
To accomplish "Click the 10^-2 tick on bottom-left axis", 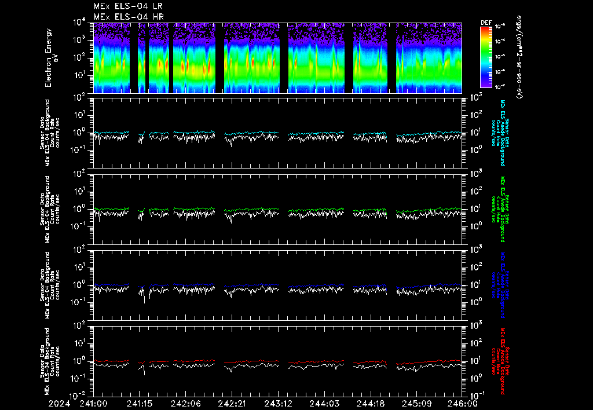I will tap(79, 396).
